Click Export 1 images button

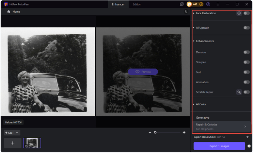219,146
